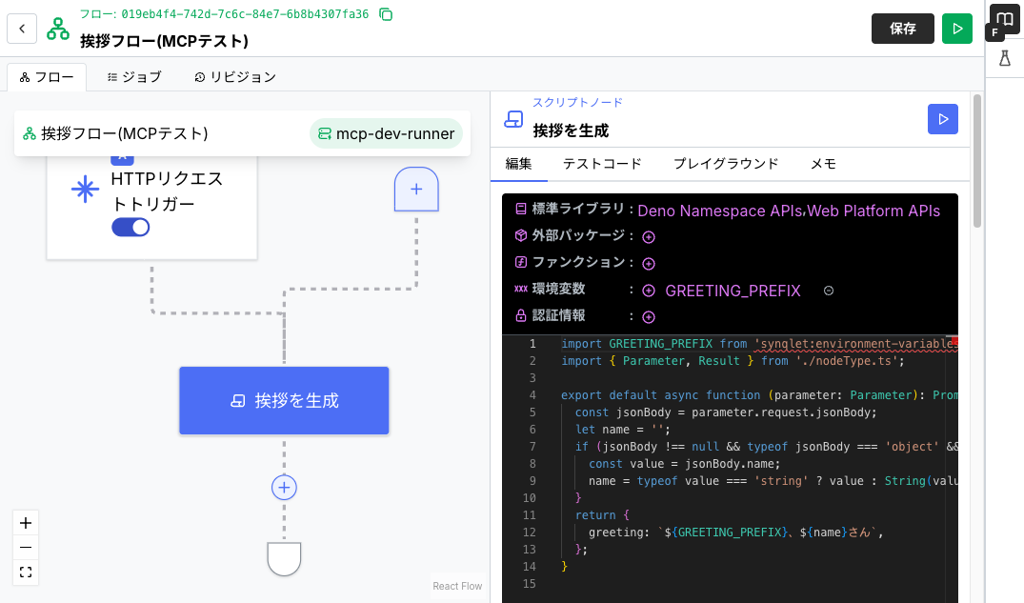The height and width of the screenshot is (603, 1024).
Task: Add an environment variable (環境変数)
Action: tap(649, 291)
